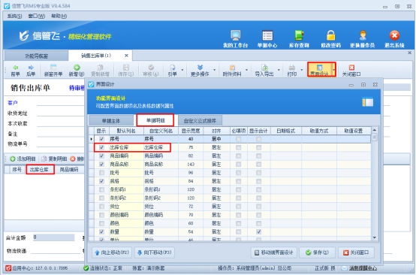Click 更换操作员 user icon
416x275 pixels.
pyautogui.click(x=363, y=35)
